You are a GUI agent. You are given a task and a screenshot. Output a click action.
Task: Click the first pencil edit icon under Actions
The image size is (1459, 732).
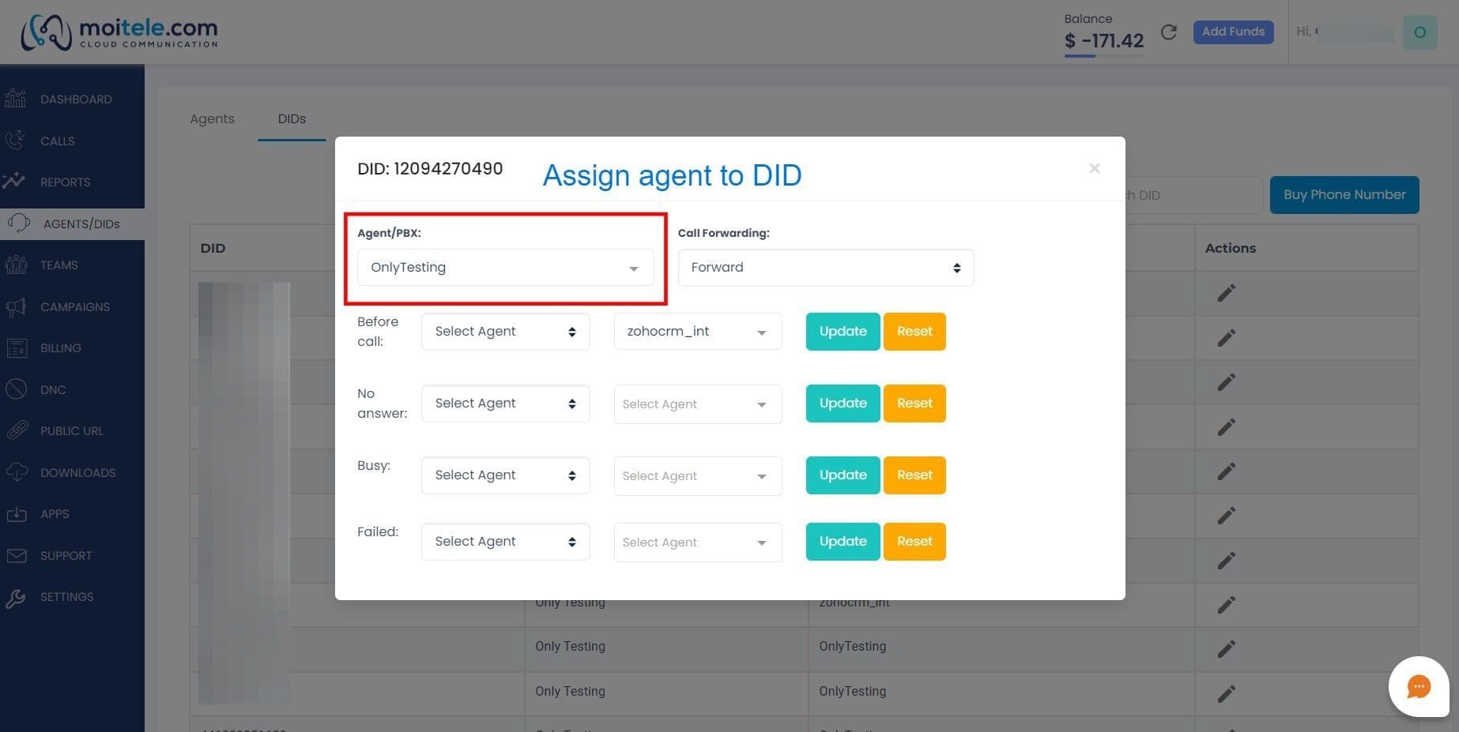point(1226,293)
